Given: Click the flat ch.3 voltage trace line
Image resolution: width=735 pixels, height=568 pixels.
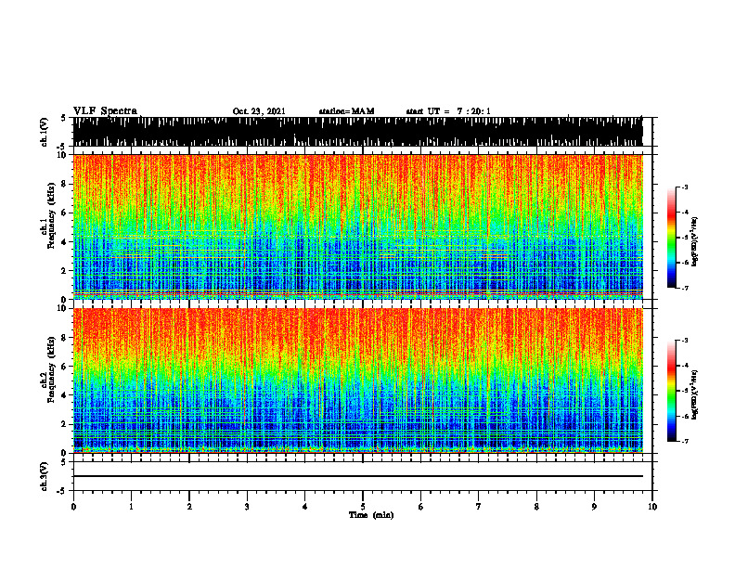Looking at the screenshot, I should 357,476.
